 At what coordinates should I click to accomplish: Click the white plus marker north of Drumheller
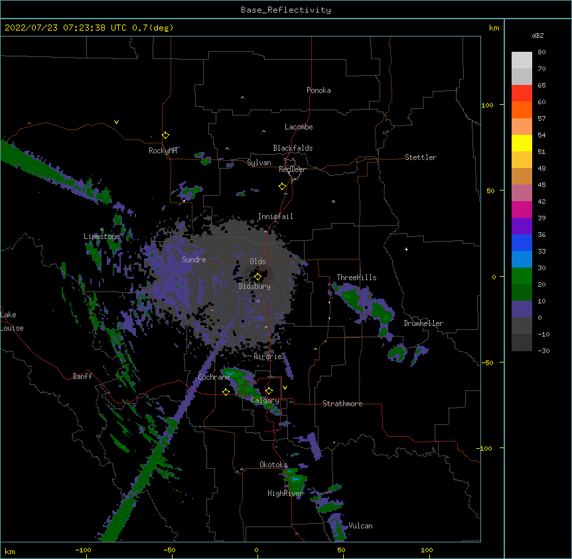click(406, 249)
